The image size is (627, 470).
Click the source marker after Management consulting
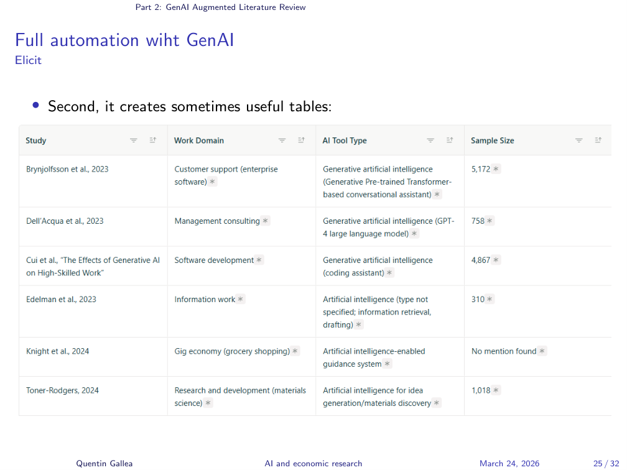(x=266, y=221)
